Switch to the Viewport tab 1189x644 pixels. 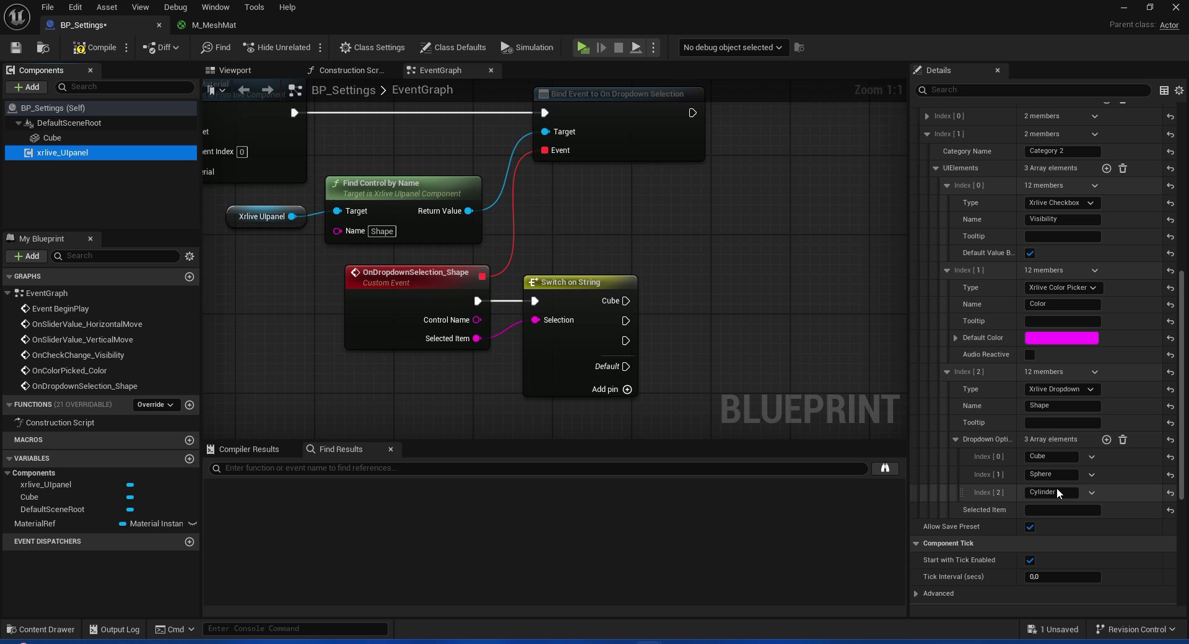click(229, 71)
